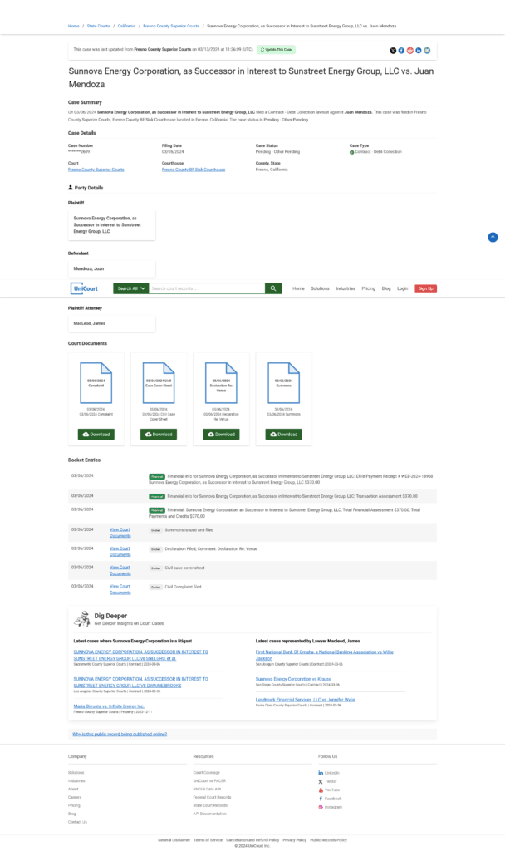
Task: Click the green search magnifier button
Action: click(273, 288)
